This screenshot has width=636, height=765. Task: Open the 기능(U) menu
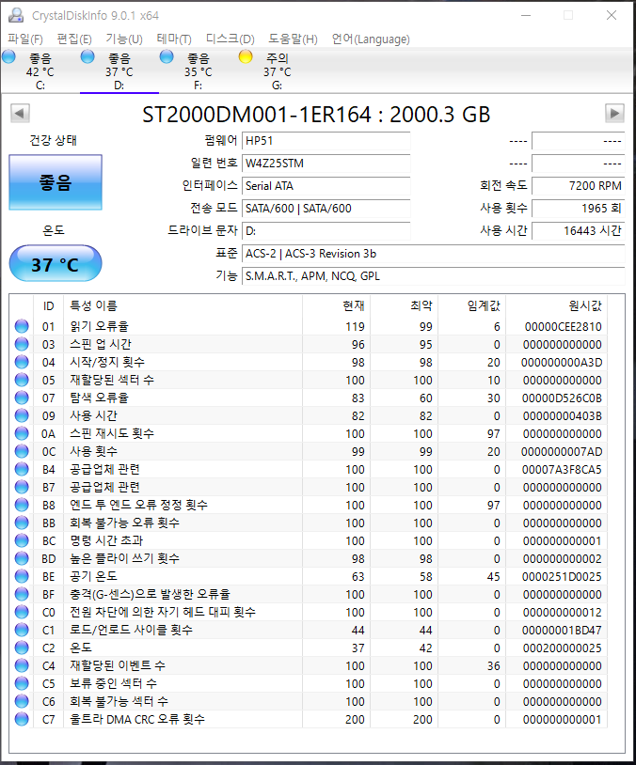pyautogui.click(x=124, y=39)
